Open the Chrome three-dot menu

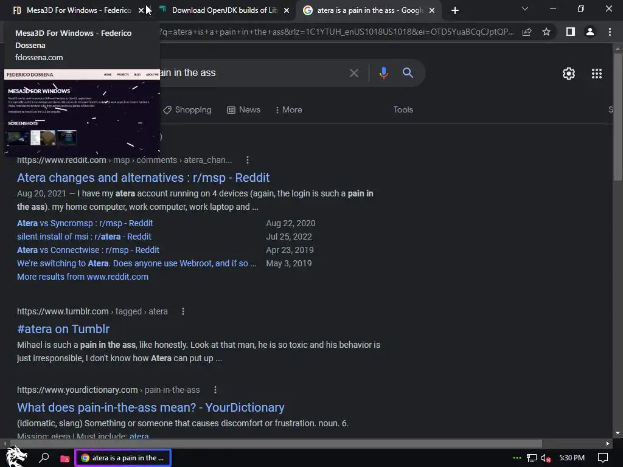pos(610,32)
